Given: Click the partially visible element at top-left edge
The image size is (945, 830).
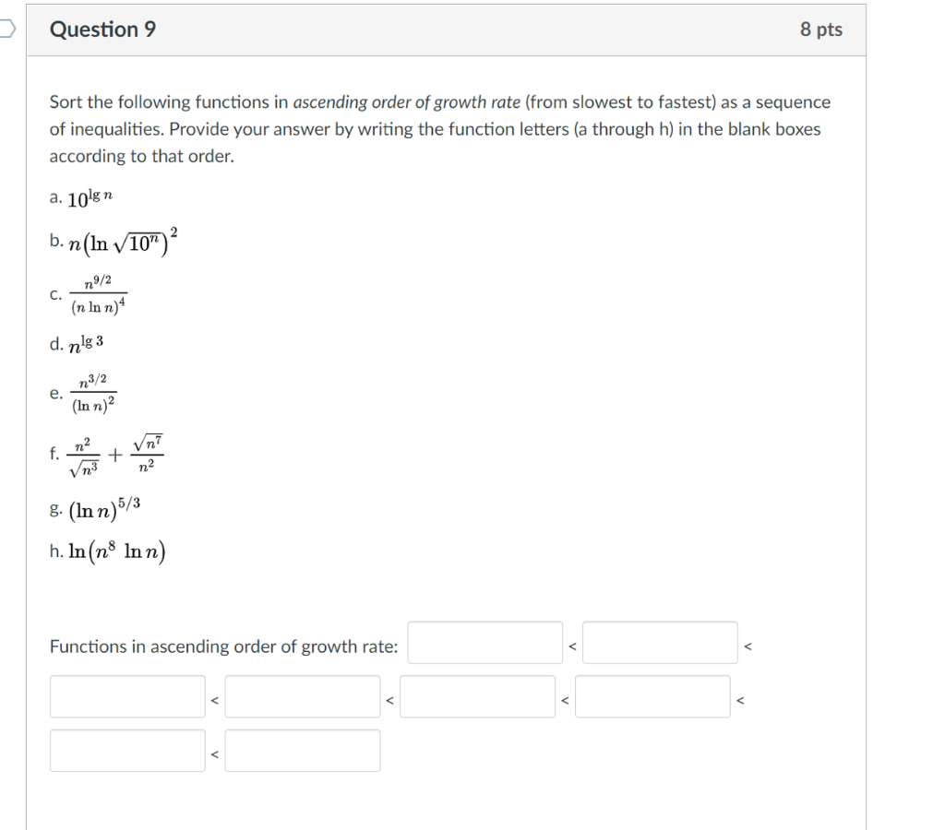Looking at the screenshot, I should click(4, 29).
